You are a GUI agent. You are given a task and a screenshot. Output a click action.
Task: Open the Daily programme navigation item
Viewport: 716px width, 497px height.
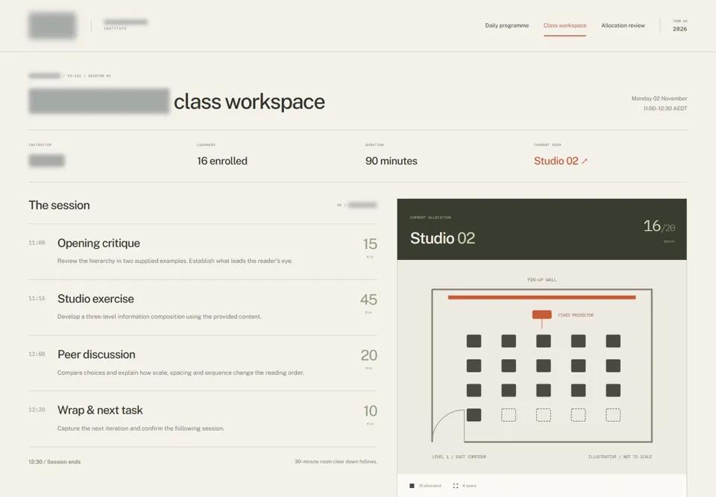tap(507, 25)
